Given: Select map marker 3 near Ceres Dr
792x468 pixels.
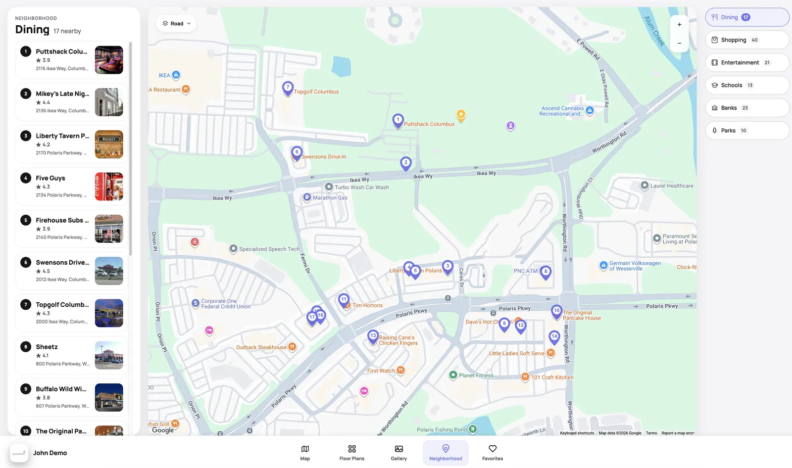Looking at the screenshot, I should click(x=447, y=267).
